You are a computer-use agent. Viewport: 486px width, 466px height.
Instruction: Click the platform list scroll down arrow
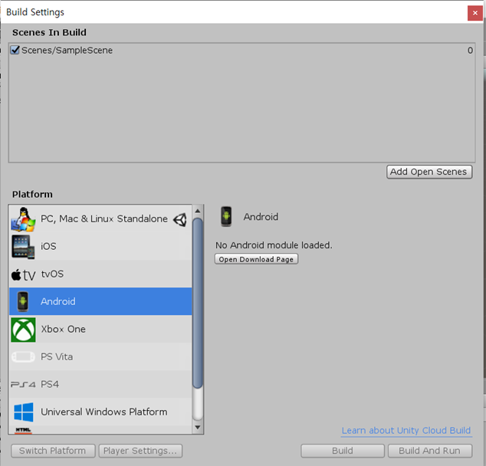(198, 427)
